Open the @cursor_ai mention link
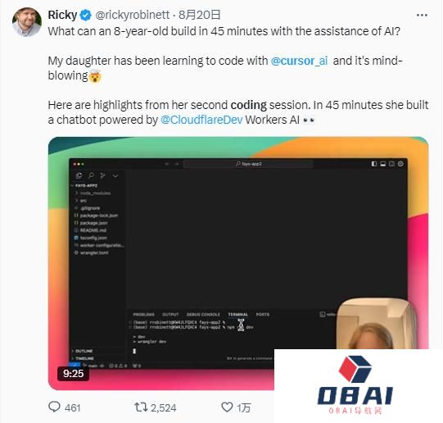 299,61
